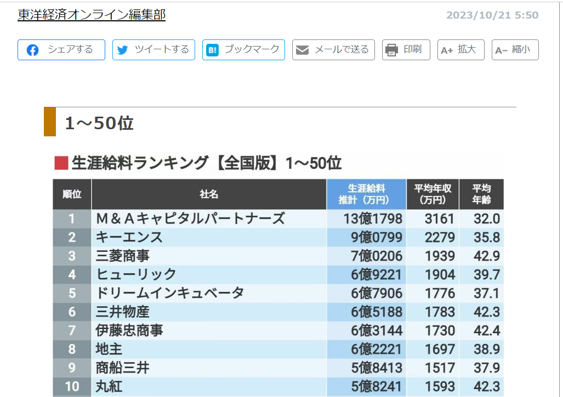Click the A+ enlarge text icon

pos(446,50)
